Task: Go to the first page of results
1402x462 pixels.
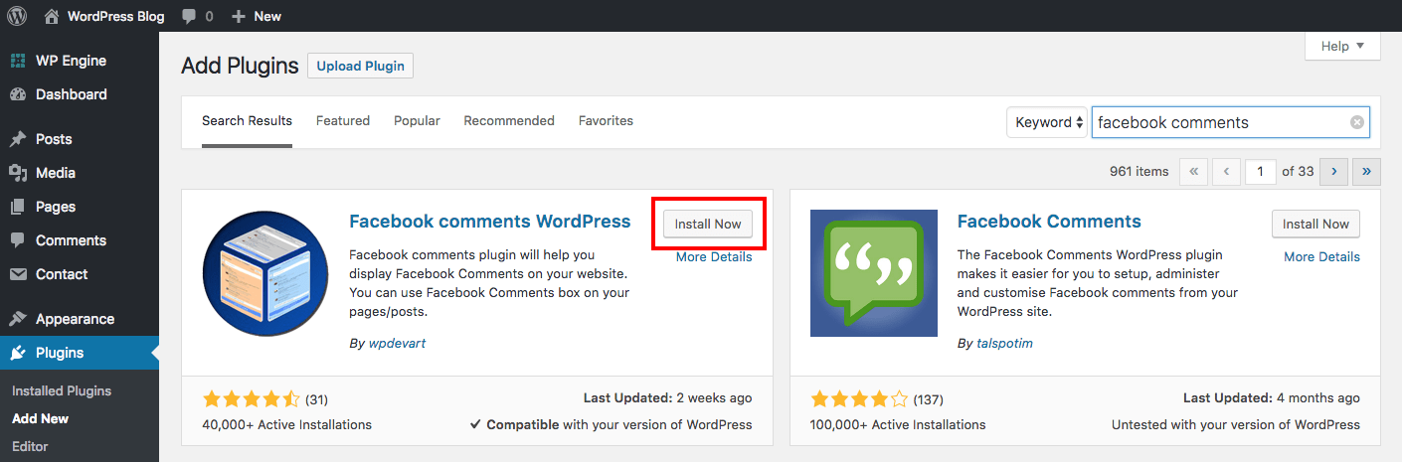Action: pyautogui.click(x=1193, y=171)
